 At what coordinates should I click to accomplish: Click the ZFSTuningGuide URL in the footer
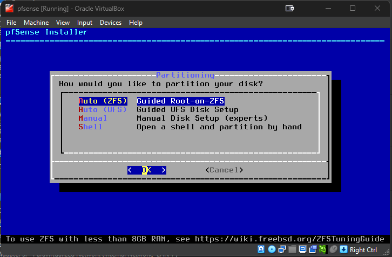pyautogui.click(x=289, y=239)
